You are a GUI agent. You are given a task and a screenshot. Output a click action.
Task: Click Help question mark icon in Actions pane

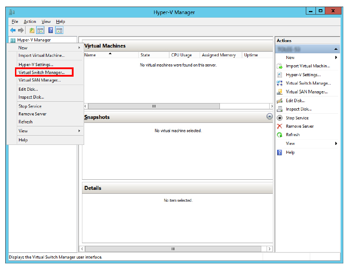(279, 152)
